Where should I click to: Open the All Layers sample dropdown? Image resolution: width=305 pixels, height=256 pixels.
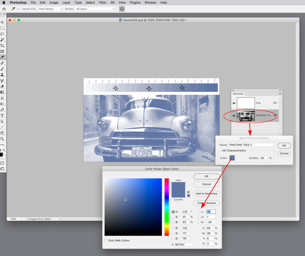[95, 9]
